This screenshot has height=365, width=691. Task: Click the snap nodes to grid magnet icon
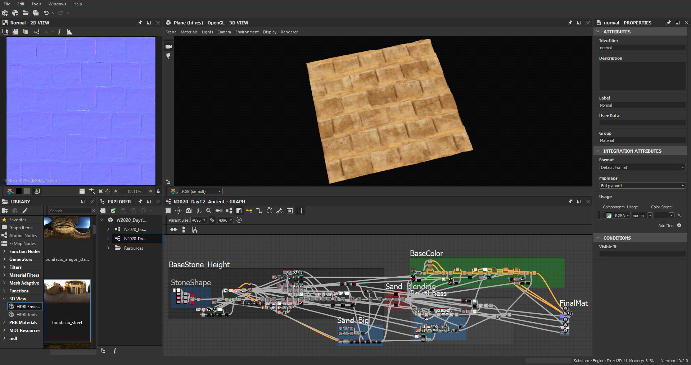point(194,230)
